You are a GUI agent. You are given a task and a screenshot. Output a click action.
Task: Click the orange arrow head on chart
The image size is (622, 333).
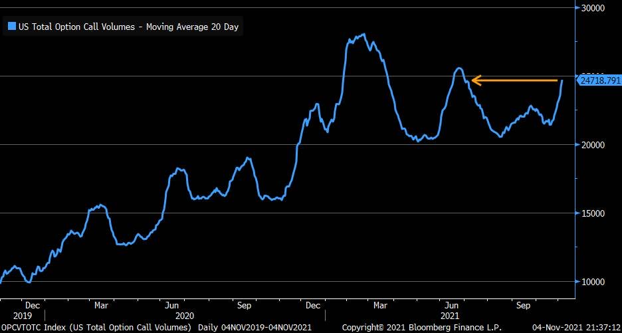pos(474,81)
